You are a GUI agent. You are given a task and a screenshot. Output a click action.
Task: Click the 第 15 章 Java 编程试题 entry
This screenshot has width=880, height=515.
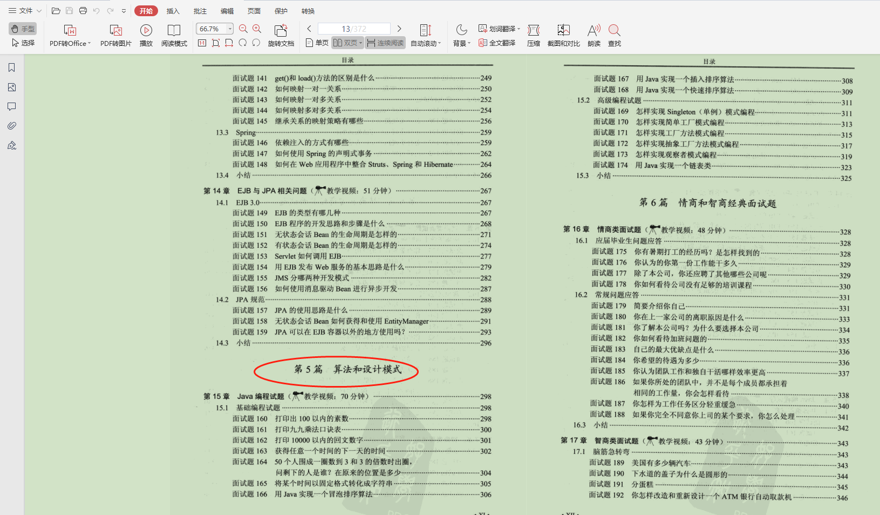[347, 396]
